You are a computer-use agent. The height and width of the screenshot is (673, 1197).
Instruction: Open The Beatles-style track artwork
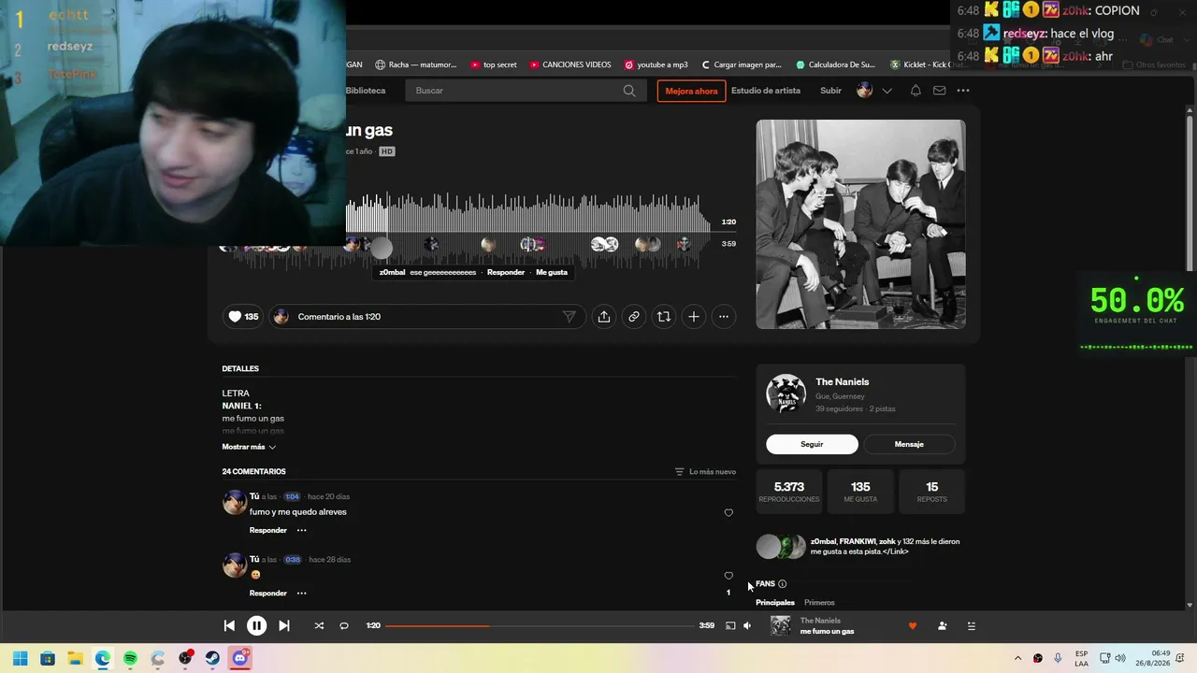(860, 224)
